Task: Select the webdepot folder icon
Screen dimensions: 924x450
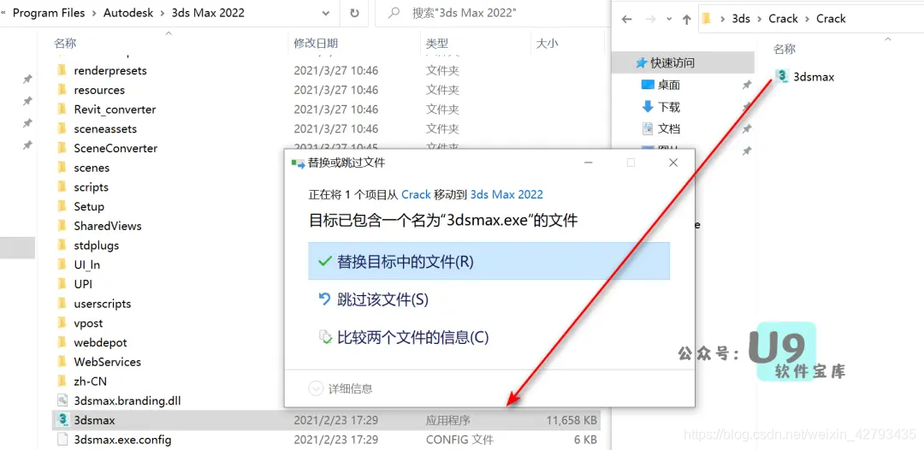Action: tap(62, 342)
